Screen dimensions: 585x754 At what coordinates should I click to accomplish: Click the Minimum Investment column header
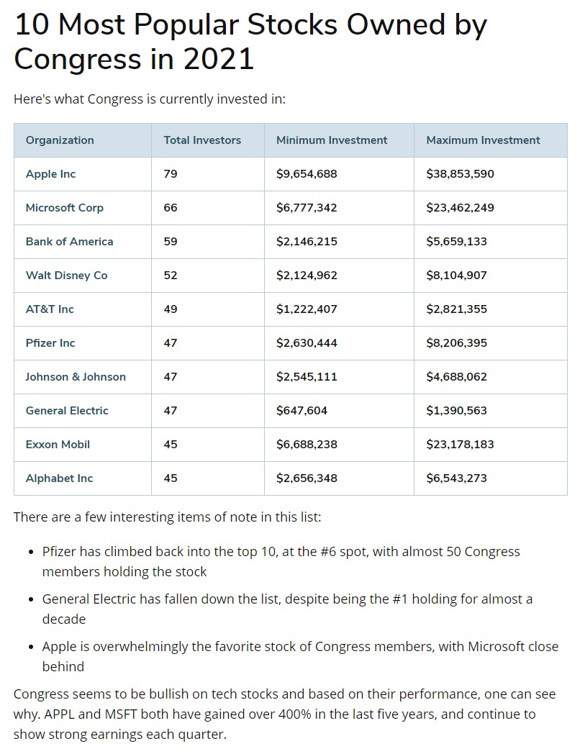point(332,140)
